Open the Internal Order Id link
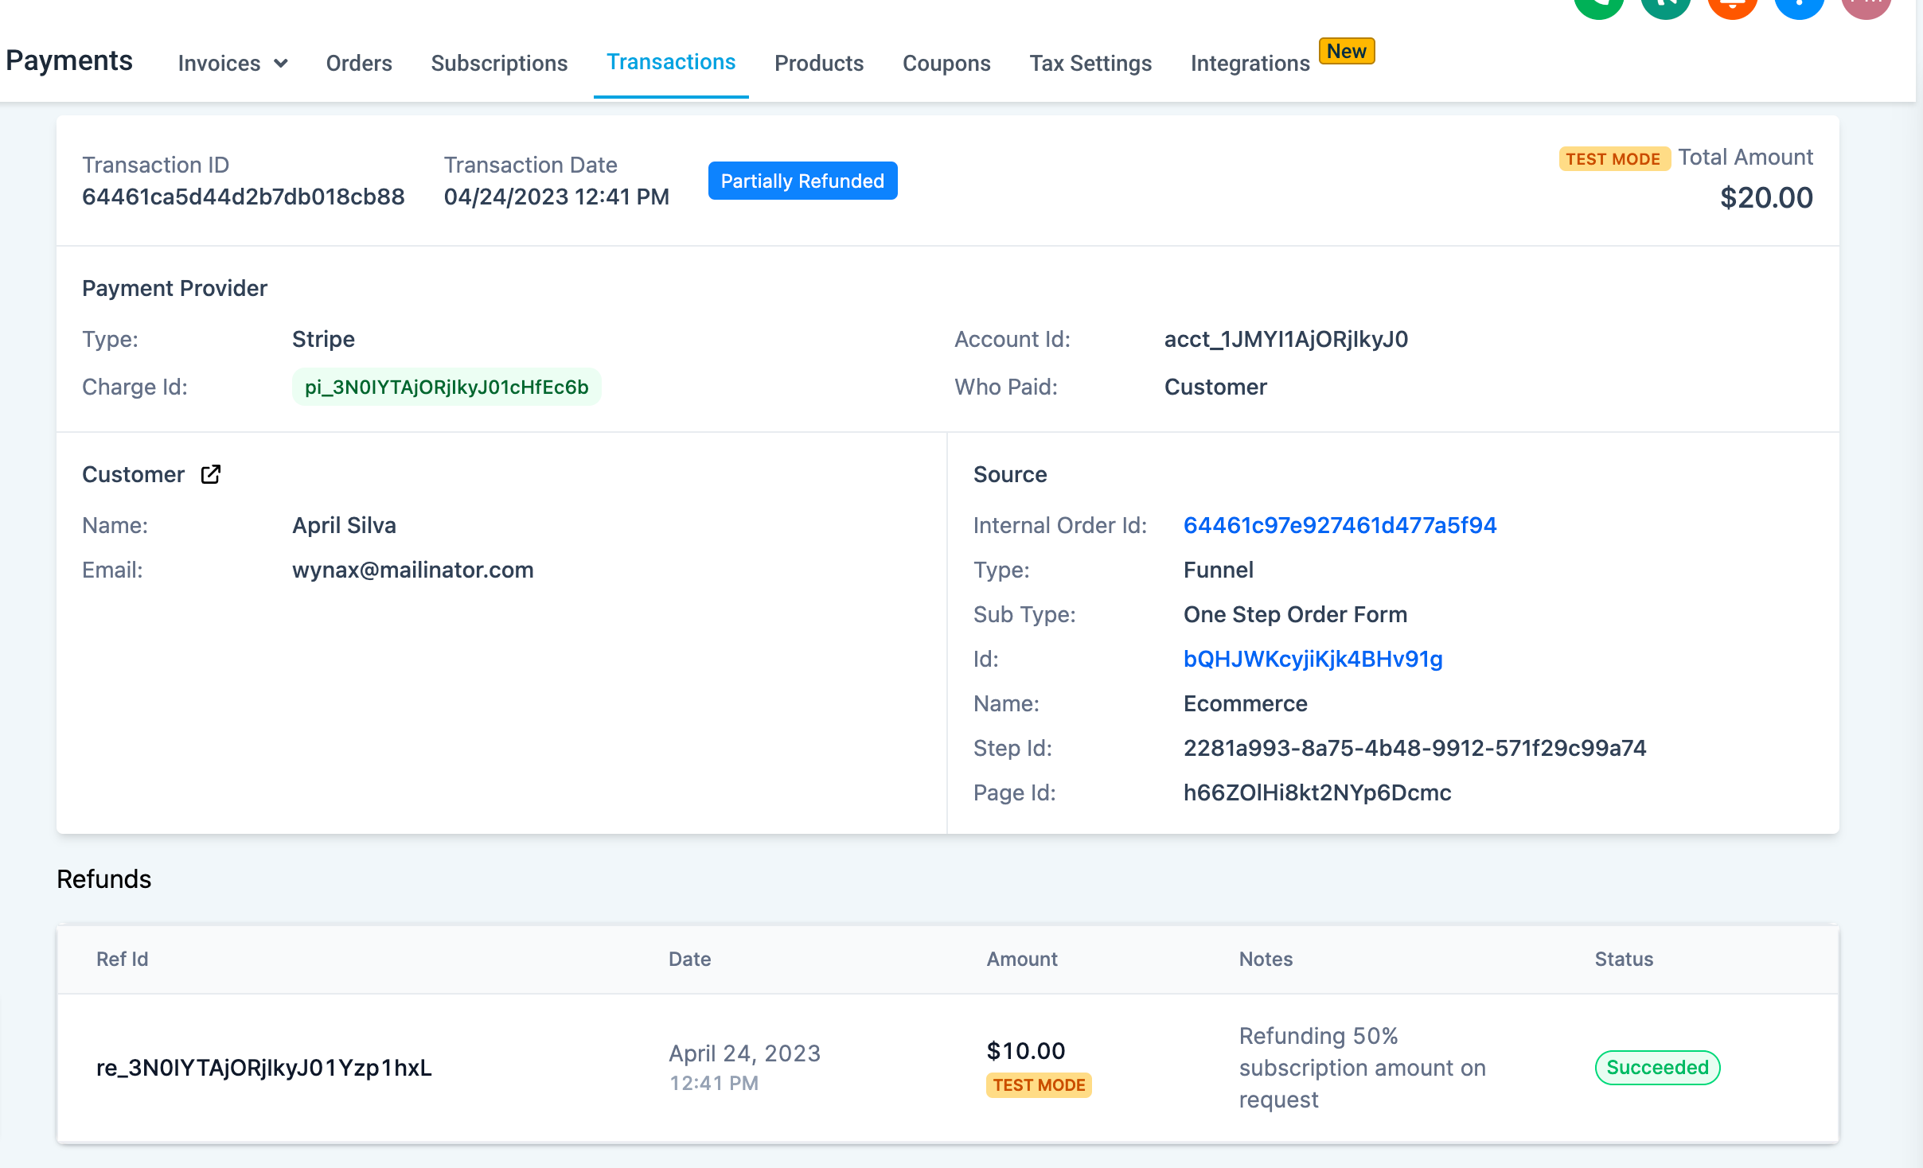 click(x=1340, y=526)
